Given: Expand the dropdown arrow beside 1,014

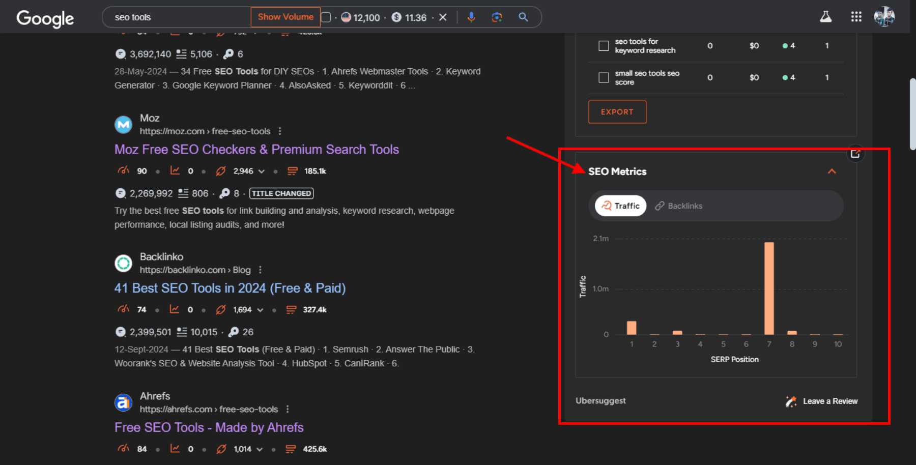Looking at the screenshot, I should (260, 449).
